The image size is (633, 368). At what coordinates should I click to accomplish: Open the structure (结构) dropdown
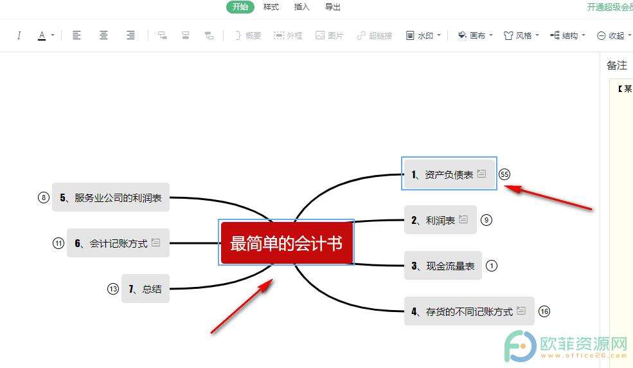click(x=567, y=35)
